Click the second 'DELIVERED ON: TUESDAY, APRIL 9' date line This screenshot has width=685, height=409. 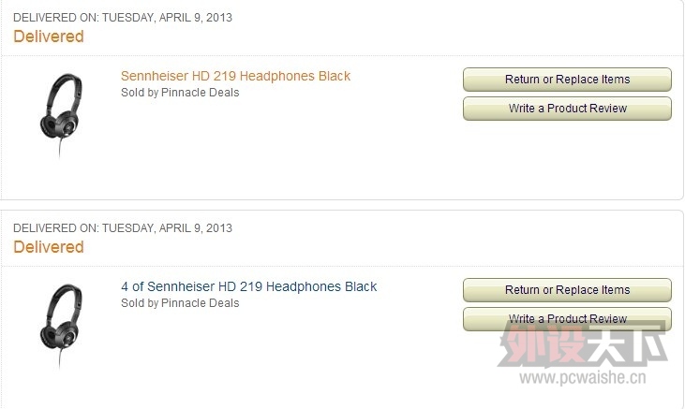(x=123, y=227)
